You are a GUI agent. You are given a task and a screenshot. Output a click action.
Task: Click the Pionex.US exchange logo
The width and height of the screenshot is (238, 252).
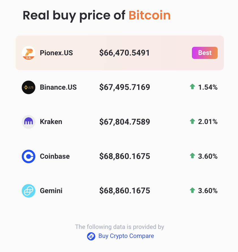coord(28,53)
